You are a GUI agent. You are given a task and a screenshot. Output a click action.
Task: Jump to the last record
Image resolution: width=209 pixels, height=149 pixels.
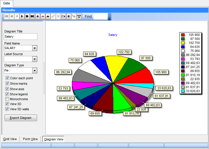(x=32, y=17)
